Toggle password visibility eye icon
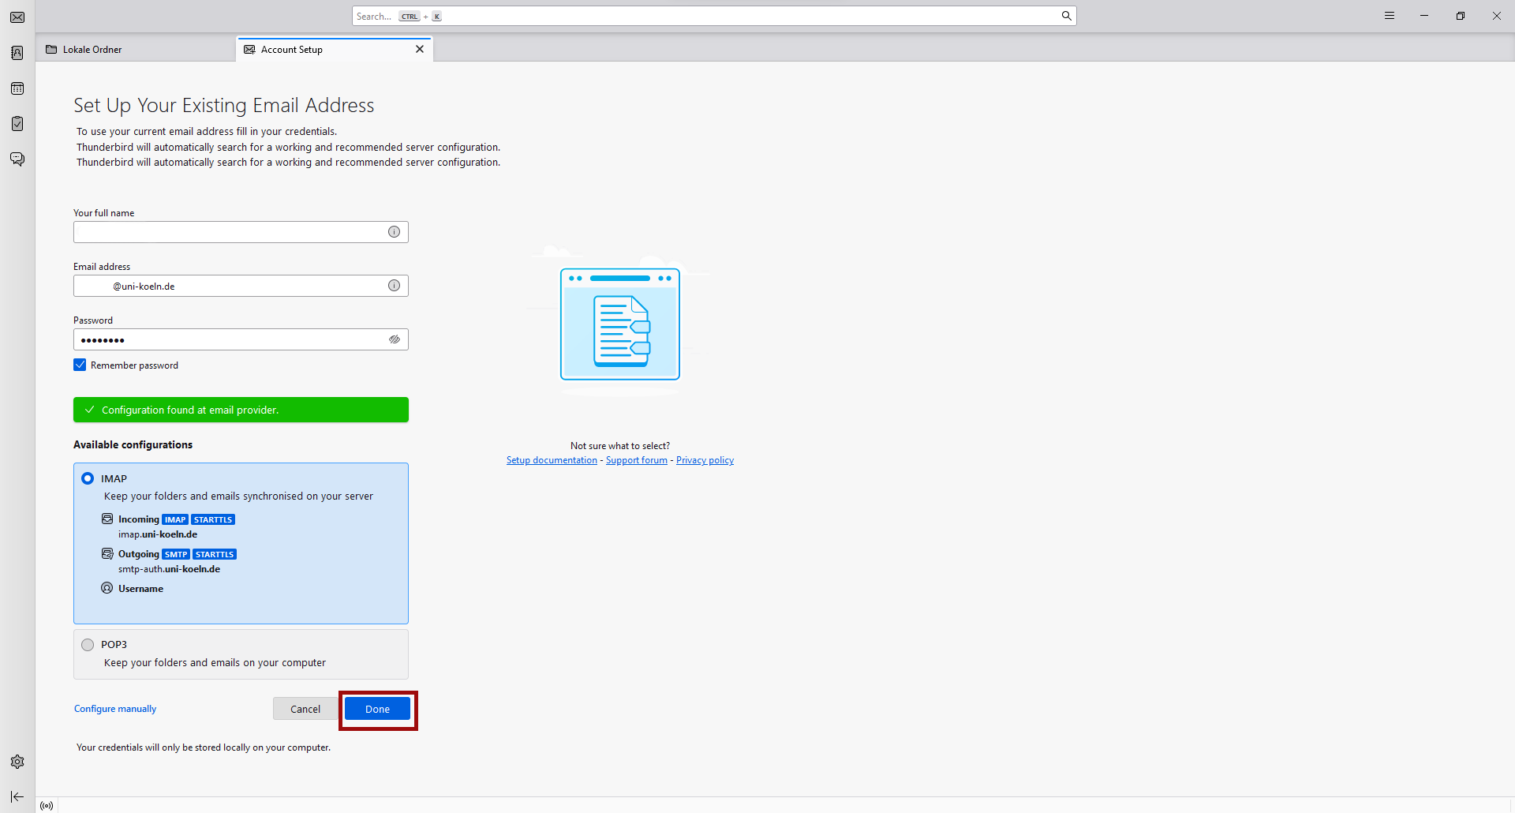This screenshot has width=1515, height=813. point(394,339)
